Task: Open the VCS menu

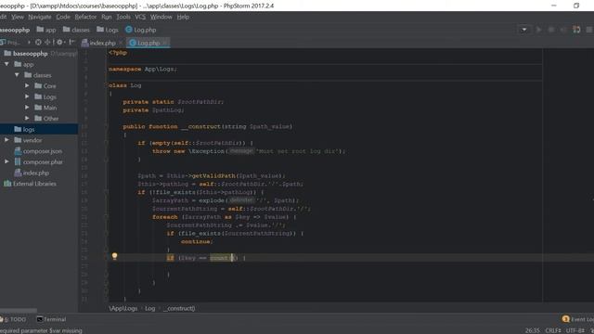Action: pos(140,17)
